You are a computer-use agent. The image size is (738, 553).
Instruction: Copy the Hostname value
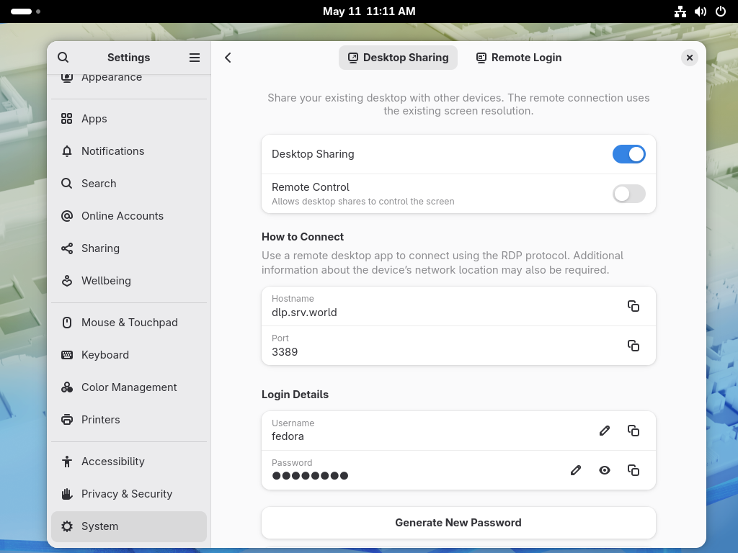click(x=633, y=306)
